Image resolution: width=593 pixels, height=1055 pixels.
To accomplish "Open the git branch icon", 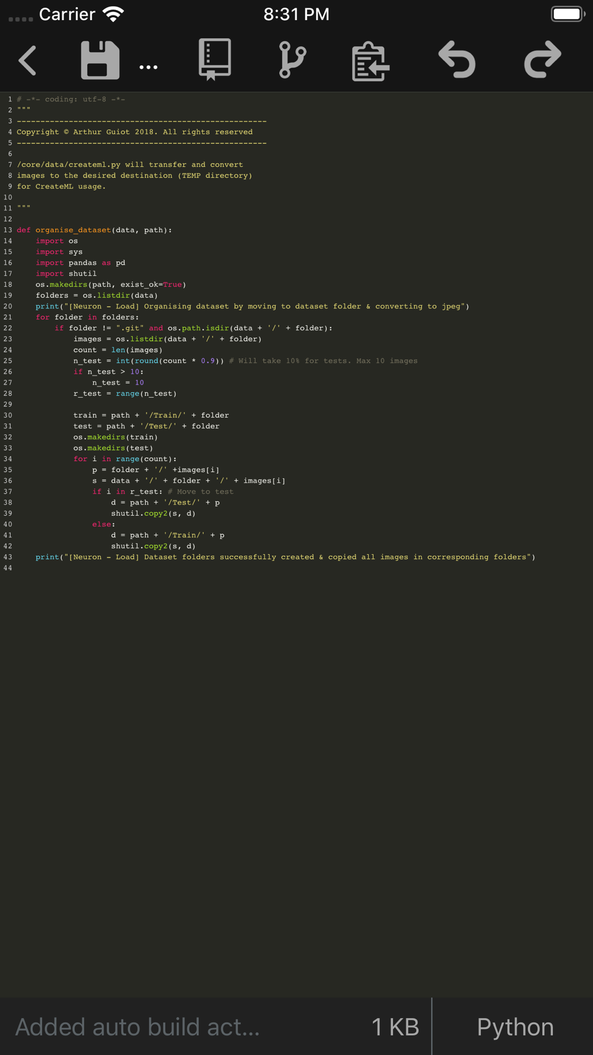I will [x=292, y=60].
